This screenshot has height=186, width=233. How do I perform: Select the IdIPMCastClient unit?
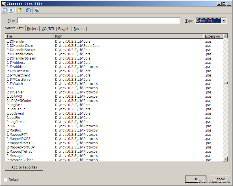click(x=114, y=75)
